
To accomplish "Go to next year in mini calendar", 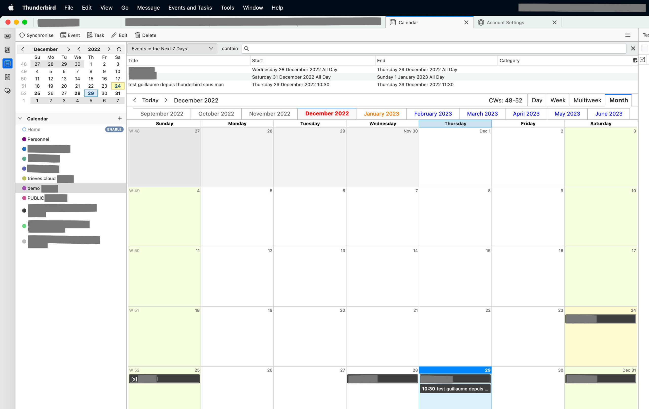I will tap(109, 49).
